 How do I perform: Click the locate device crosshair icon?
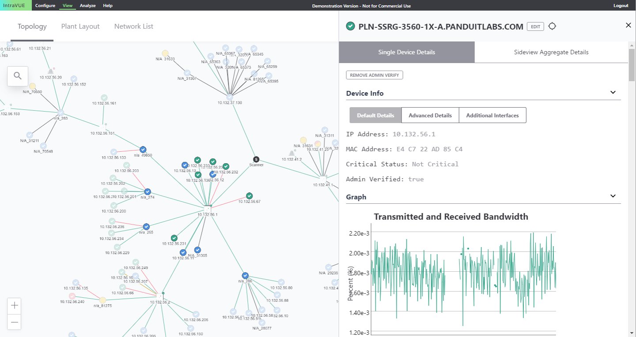pyautogui.click(x=552, y=26)
